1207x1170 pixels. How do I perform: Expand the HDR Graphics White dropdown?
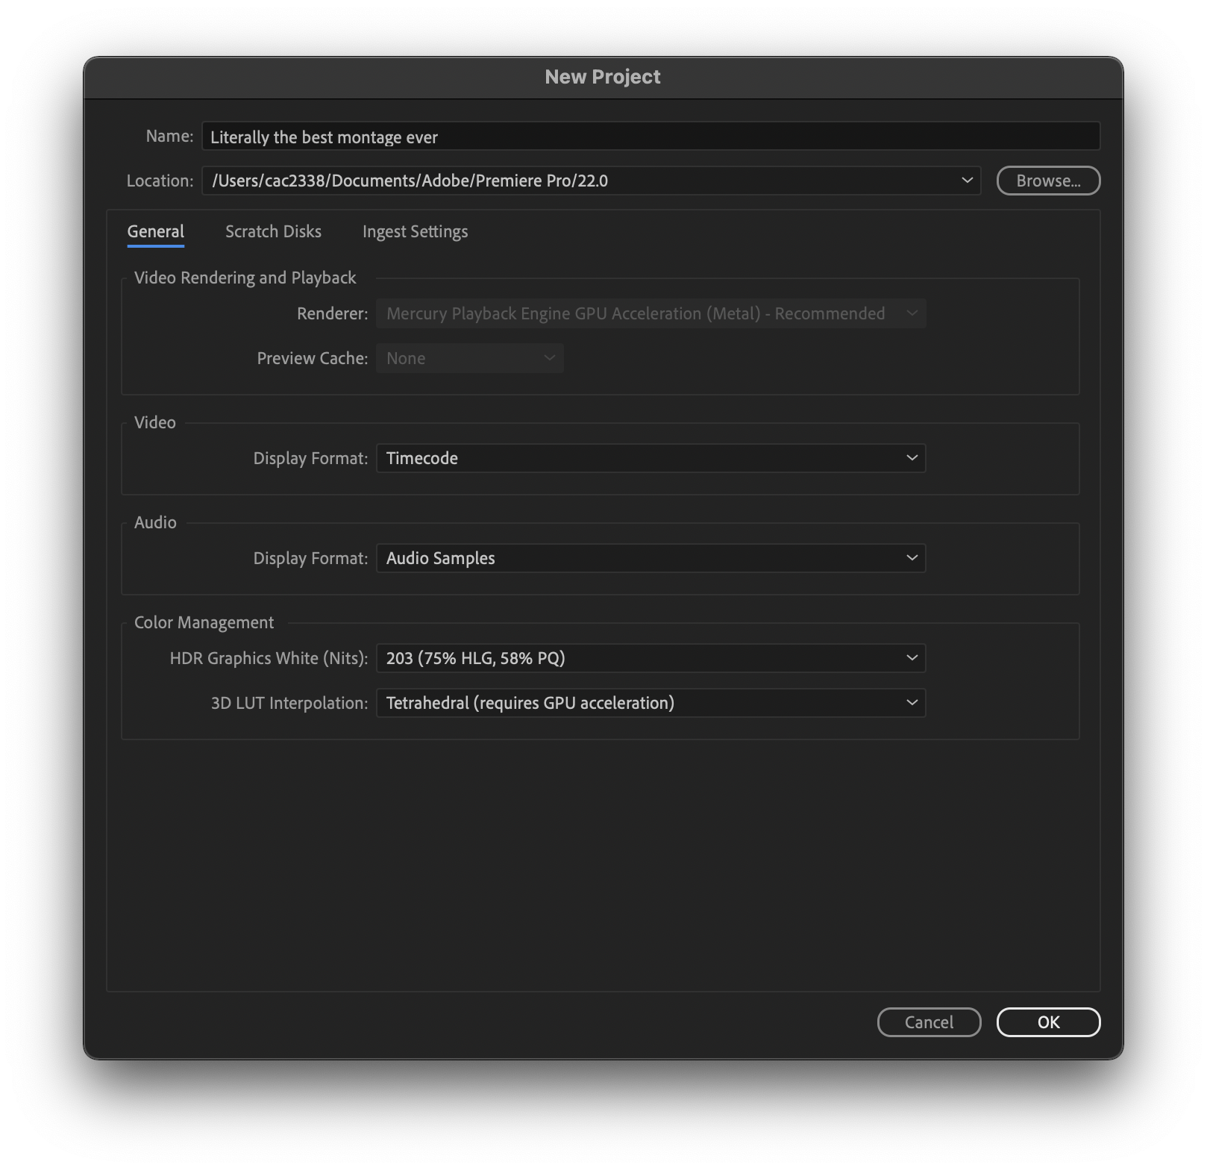pyautogui.click(x=650, y=658)
